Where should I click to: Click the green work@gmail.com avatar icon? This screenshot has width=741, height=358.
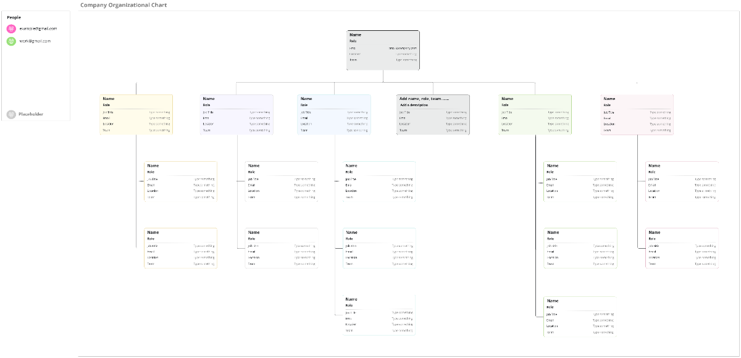11,41
